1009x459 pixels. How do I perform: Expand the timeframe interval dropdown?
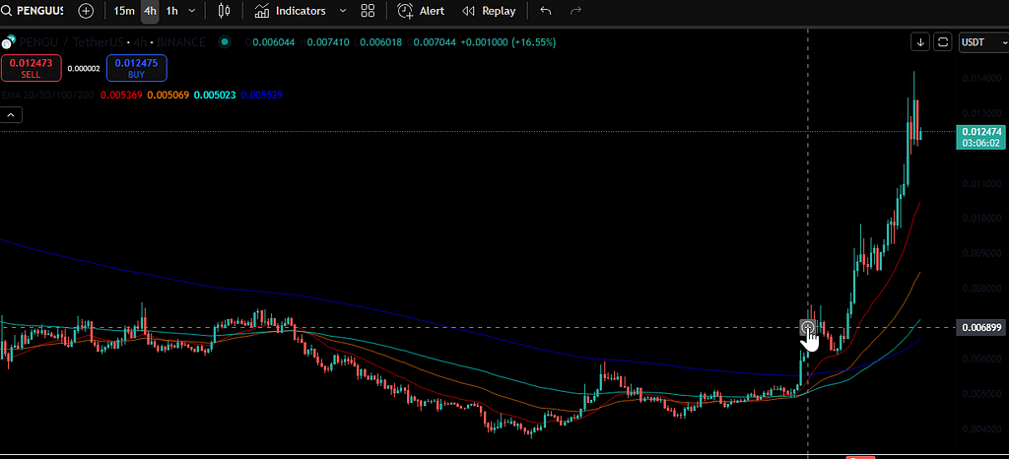pyautogui.click(x=191, y=11)
